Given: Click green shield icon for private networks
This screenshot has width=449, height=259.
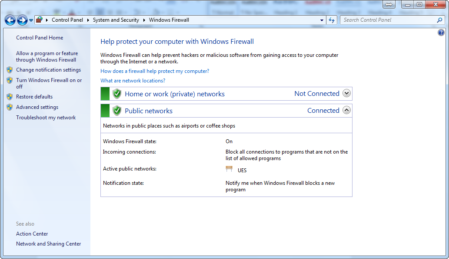Looking at the screenshot, I should click(x=117, y=94).
